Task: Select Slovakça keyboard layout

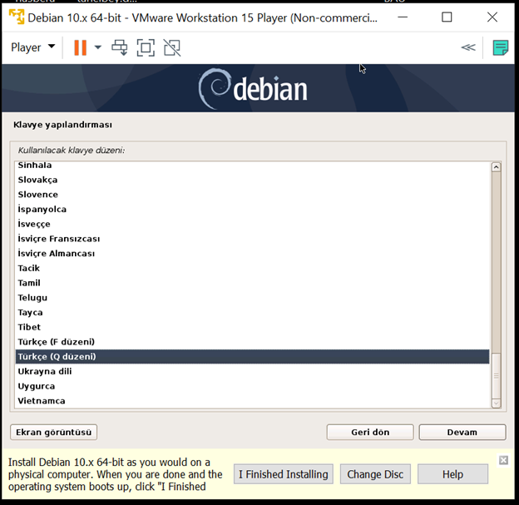Action: (x=252, y=180)
